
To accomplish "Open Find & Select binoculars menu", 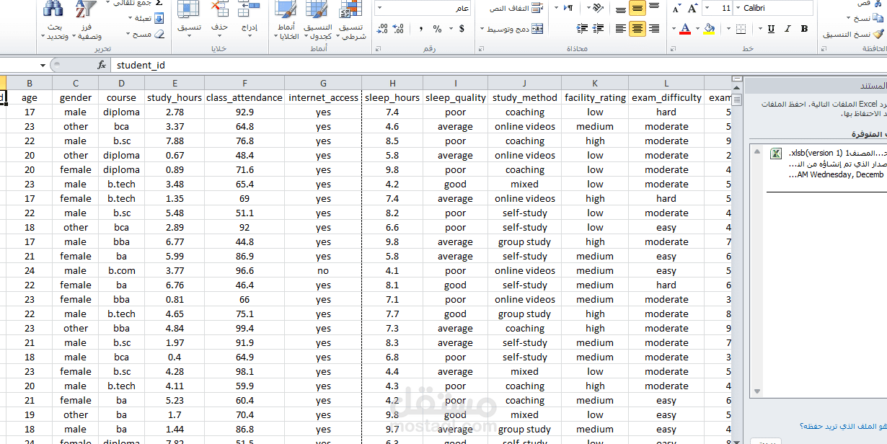I will point(54,20).
